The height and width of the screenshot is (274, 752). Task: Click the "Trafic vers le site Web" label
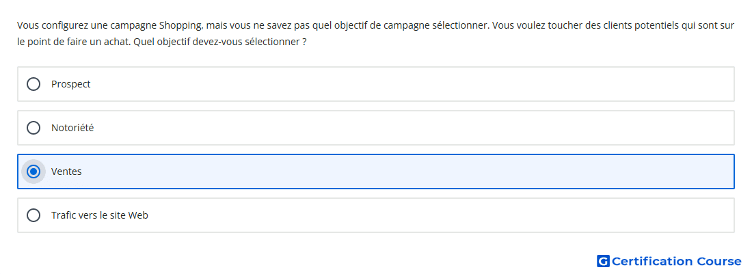tap(100, 215)
